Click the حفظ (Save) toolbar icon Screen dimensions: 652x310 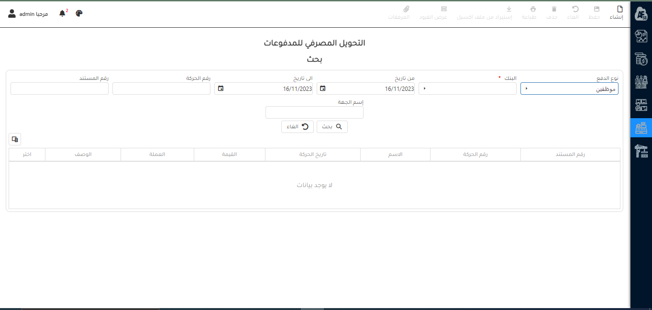597,10
